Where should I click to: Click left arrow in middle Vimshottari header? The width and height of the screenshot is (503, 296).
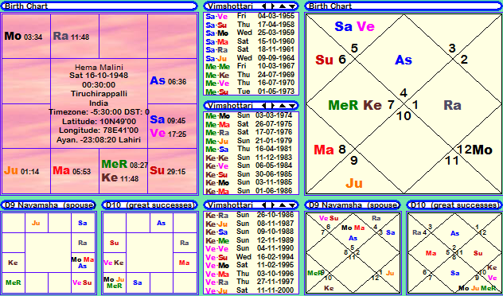pos(264,106)
